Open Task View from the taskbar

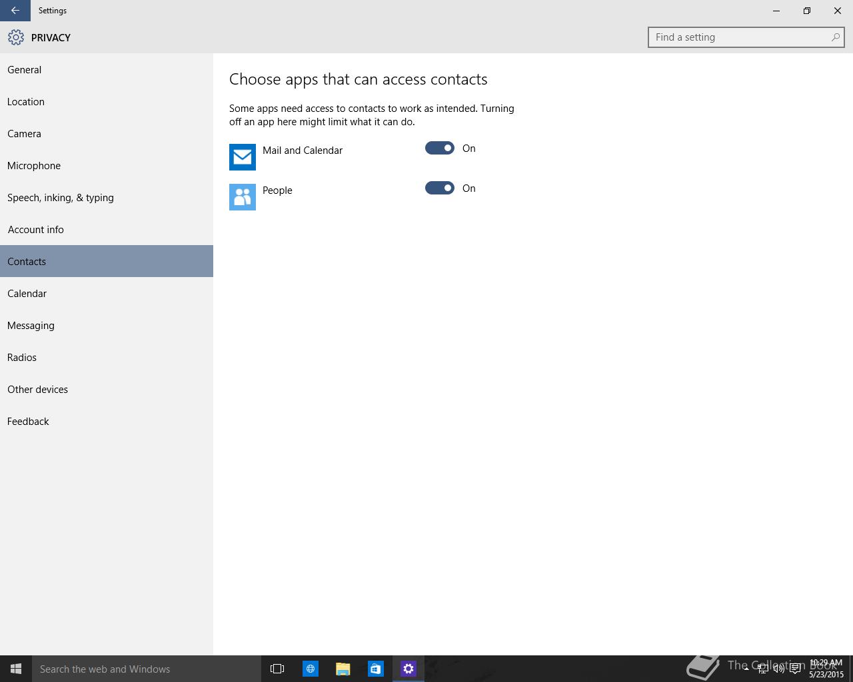tap(277, 669)
